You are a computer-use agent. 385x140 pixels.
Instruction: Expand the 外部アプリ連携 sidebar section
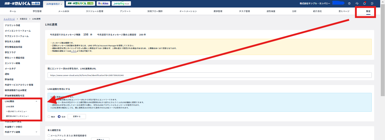36,132
